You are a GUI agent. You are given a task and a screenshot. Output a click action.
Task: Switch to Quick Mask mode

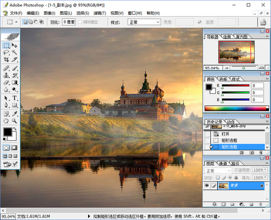[14, 147]
